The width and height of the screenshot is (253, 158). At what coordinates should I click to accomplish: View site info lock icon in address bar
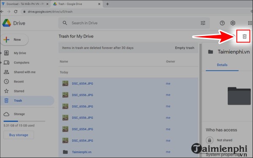(x=24, y=12)
